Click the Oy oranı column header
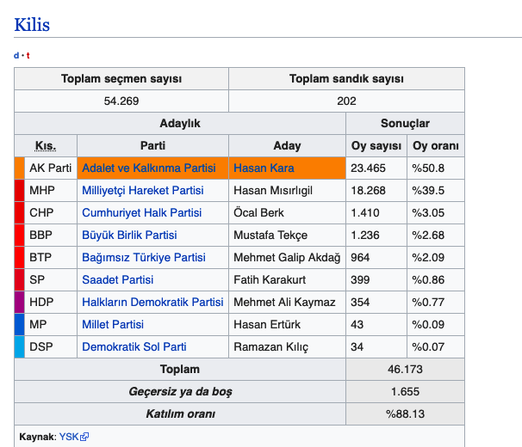The width and height of the screenshot is (522, 447). 435,145
